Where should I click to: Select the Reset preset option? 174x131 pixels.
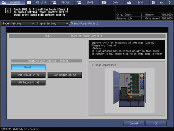[x=28, y=67]
